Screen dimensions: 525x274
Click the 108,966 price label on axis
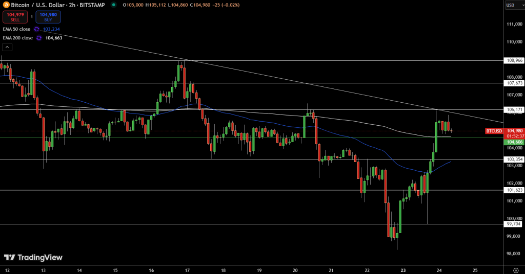coord(514,61)
